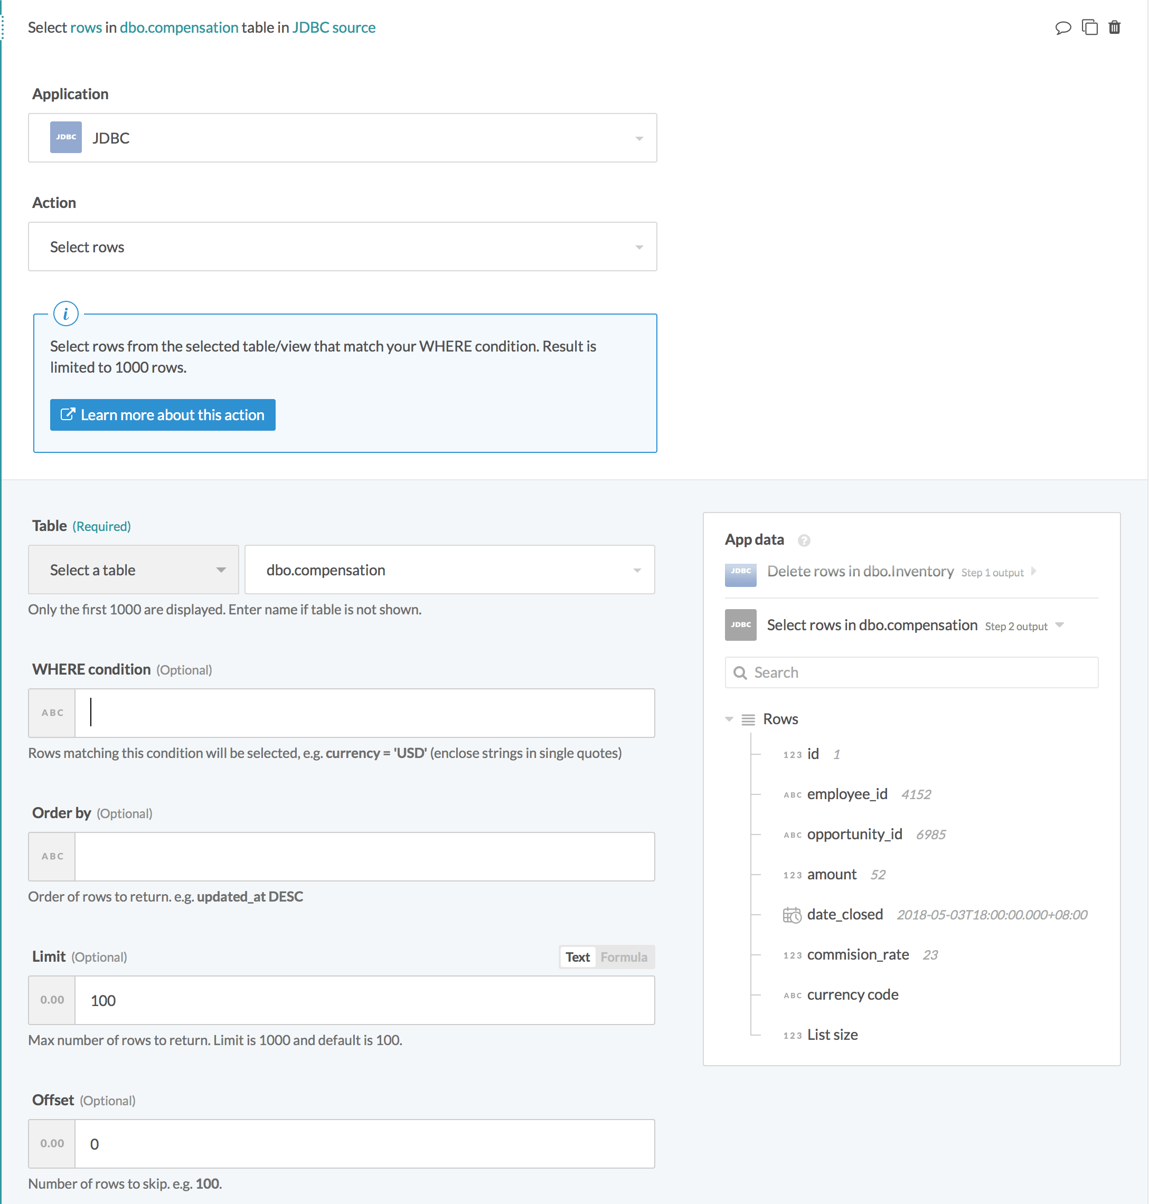
Task: Click the JDBC icon next to Select rows step
Action: click(742, 624)
